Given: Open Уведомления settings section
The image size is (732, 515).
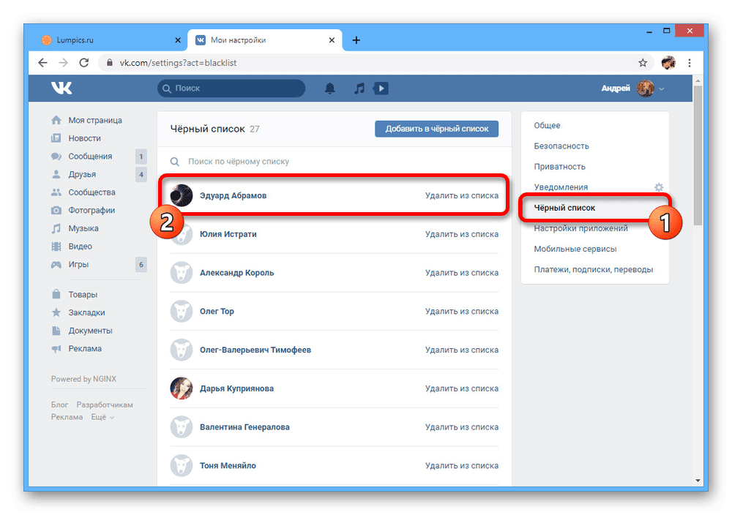Looking at the screenshot, I should 561,187.
